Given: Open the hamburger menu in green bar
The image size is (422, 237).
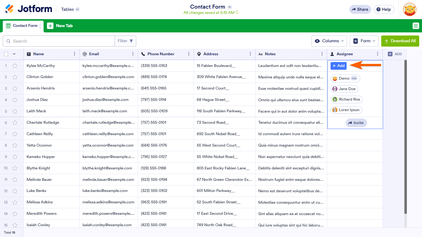Looking at the screenshot, I should [x=416, y=26].
